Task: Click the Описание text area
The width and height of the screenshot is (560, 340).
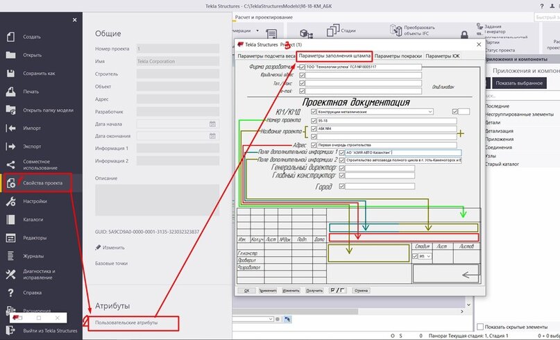Action: click(x=157, y=200)
